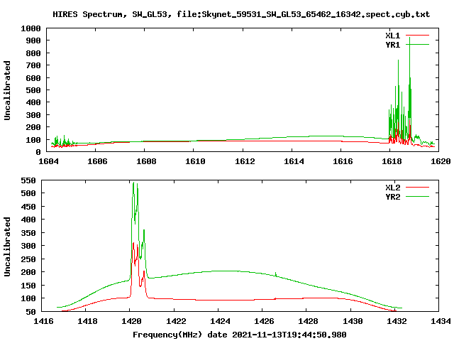Click the 1612 x-axis tick label
This screenshot has width=454, height=341.
(245, 161)
